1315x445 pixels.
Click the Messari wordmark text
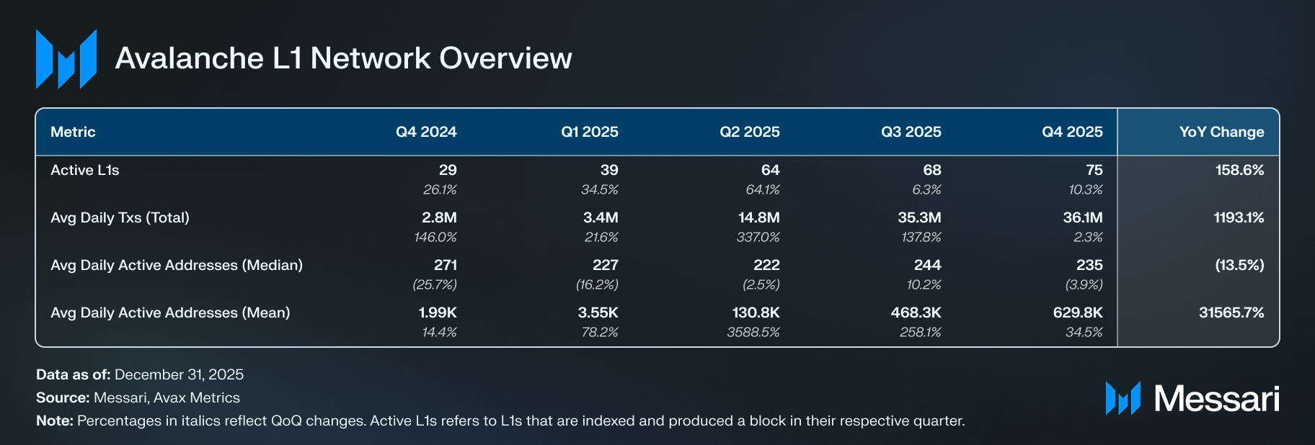point(1217,398)
